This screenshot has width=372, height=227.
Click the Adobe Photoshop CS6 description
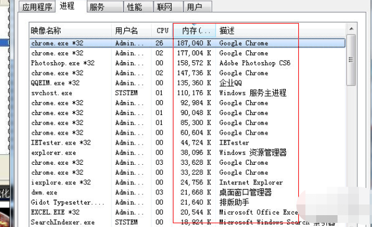[255, 63]
